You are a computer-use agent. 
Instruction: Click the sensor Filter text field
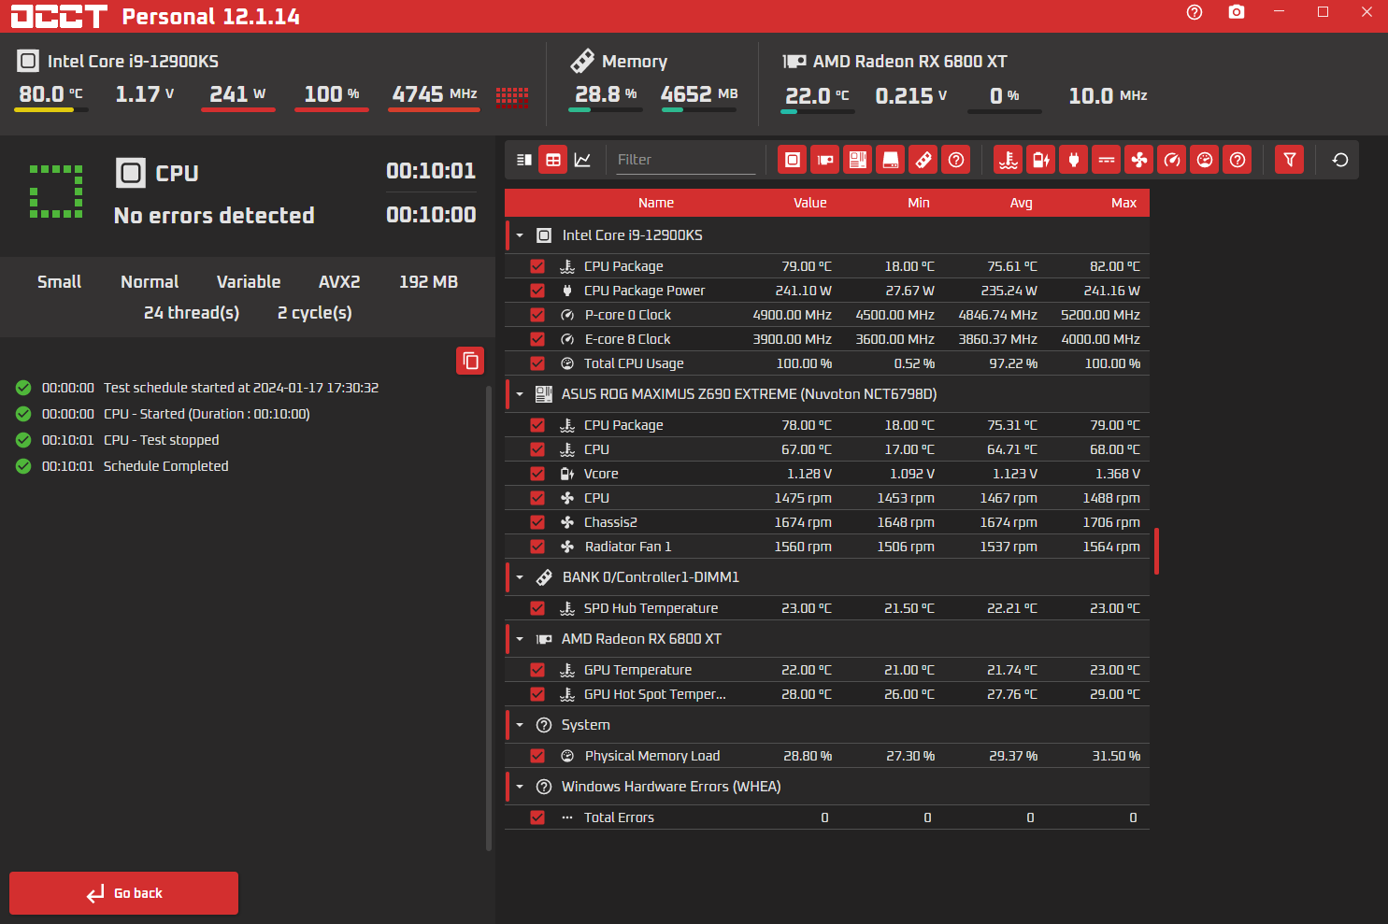(x=684, y=160)
